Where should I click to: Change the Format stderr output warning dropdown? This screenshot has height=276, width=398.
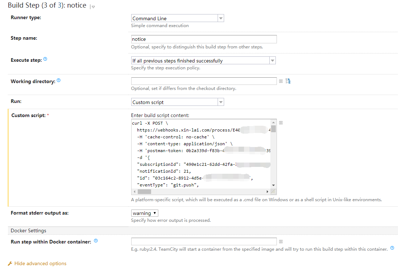(145, 213)
